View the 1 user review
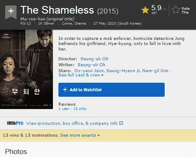196x157 pixels. pos(64,109)
